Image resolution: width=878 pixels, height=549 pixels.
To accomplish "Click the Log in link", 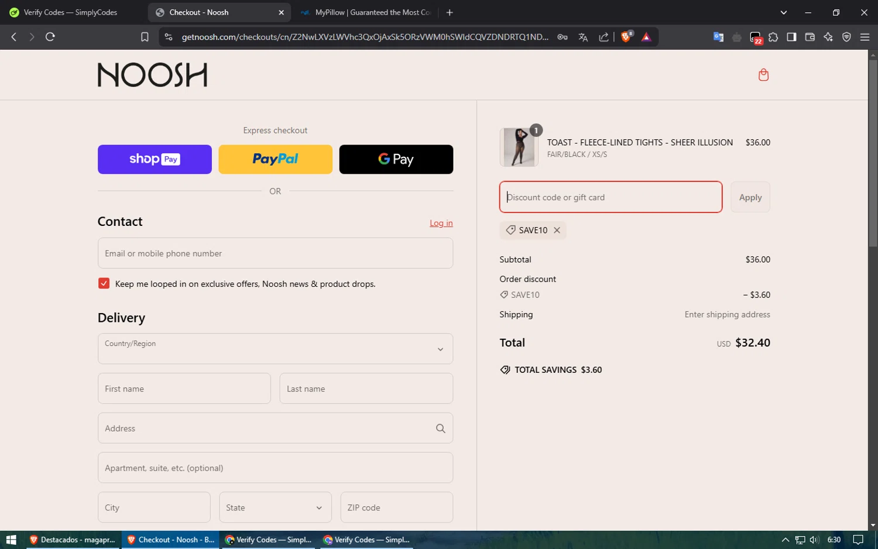I will point(441,223).
